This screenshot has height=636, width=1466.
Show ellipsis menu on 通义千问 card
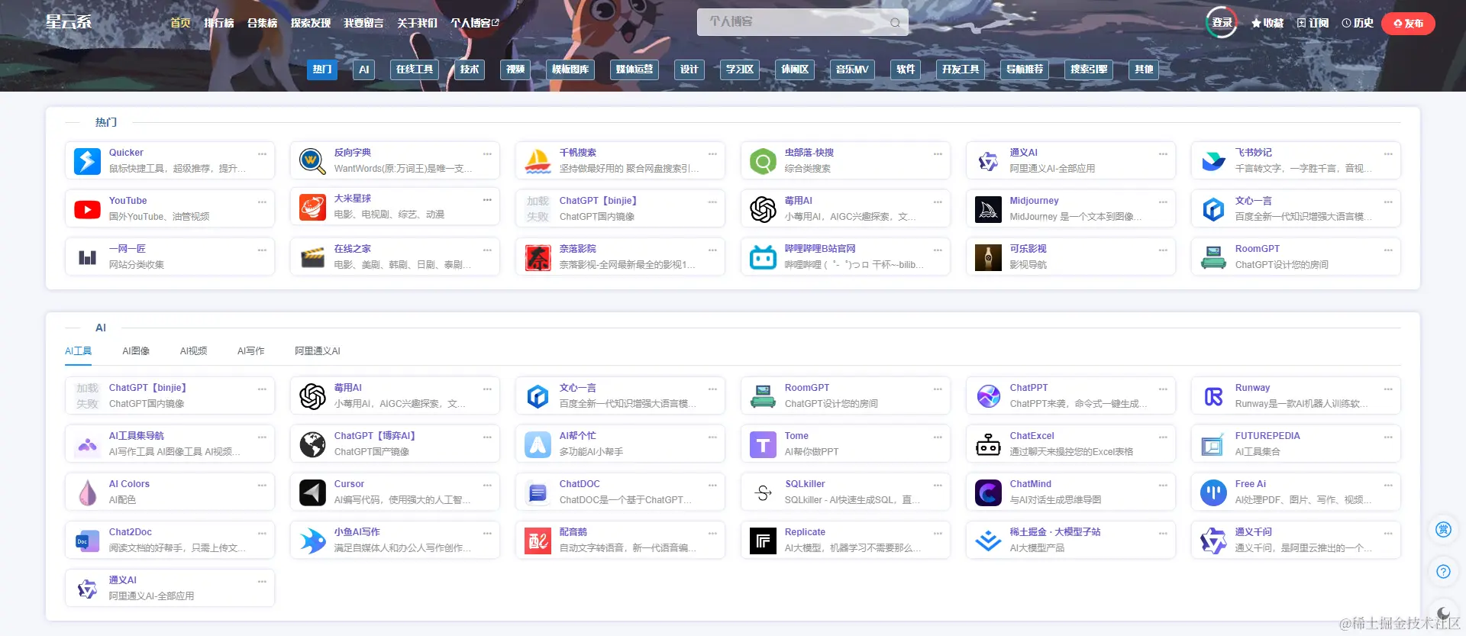coord(1388,533)
